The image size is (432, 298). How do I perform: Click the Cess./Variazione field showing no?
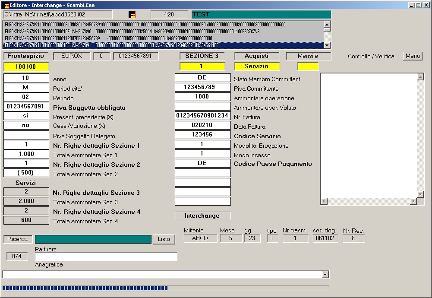point(26,125)
